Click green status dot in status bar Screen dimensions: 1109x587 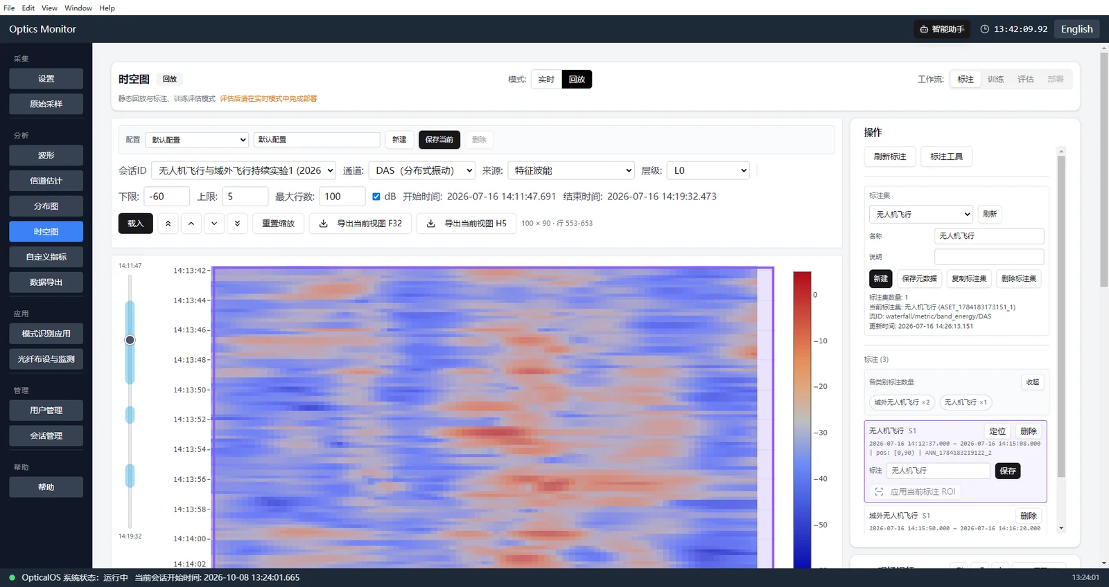coord(12,577)
